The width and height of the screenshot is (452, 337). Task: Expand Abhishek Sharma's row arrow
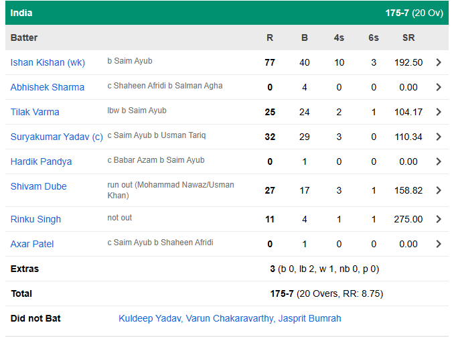point(439,87)
